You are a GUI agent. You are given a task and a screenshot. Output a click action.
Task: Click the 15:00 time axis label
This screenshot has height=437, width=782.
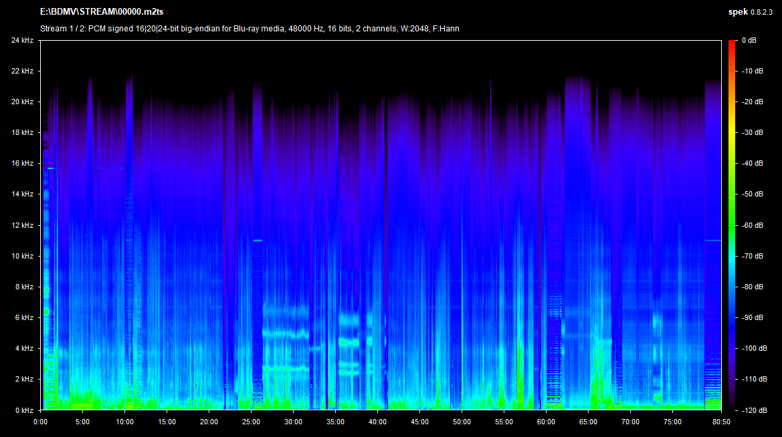167,422
